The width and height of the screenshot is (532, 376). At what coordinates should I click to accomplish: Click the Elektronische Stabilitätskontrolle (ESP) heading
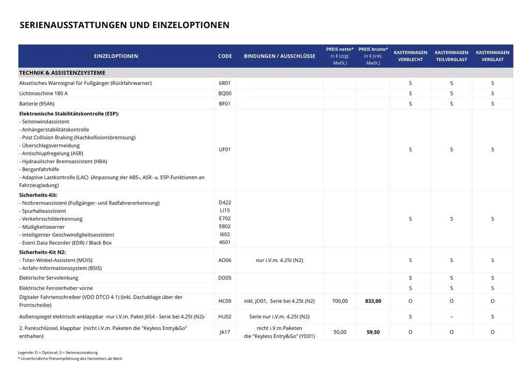(69, 114)
